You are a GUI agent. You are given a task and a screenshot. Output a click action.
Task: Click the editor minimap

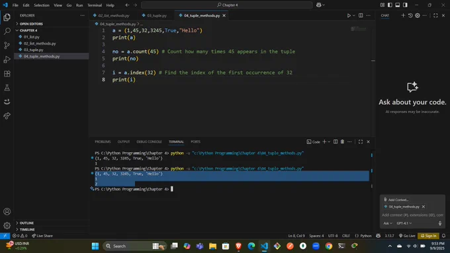click(x=359, y=29)
